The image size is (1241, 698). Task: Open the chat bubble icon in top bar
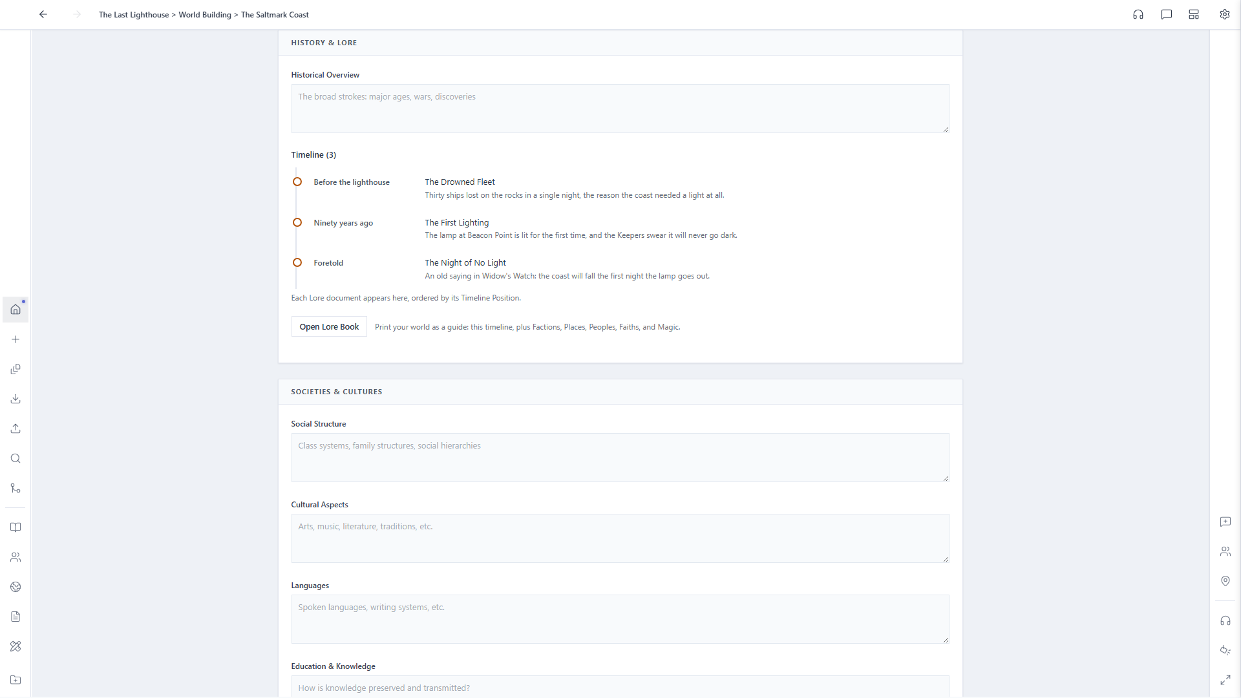click(x=1167, y=14)
